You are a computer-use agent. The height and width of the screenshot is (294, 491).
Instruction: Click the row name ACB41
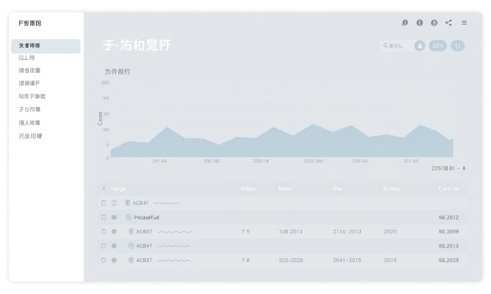(x=141, y=203)
